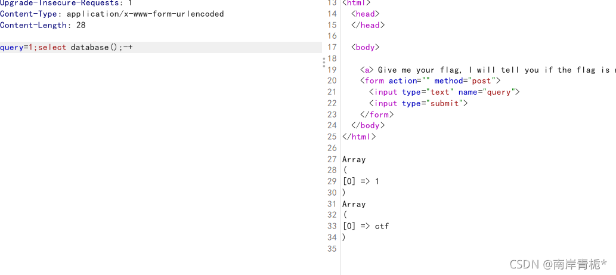
Task: Click the 'Content-Length: 28' header line
Action: (x=43, y=25)
